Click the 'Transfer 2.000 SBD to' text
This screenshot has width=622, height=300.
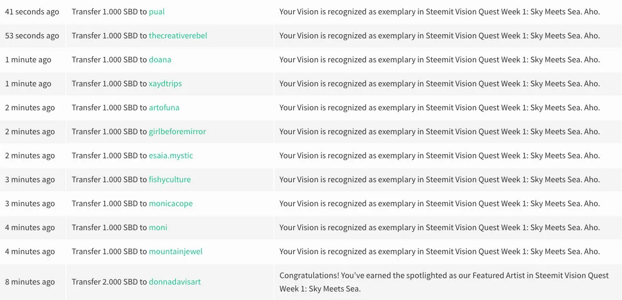click(109, 282)
